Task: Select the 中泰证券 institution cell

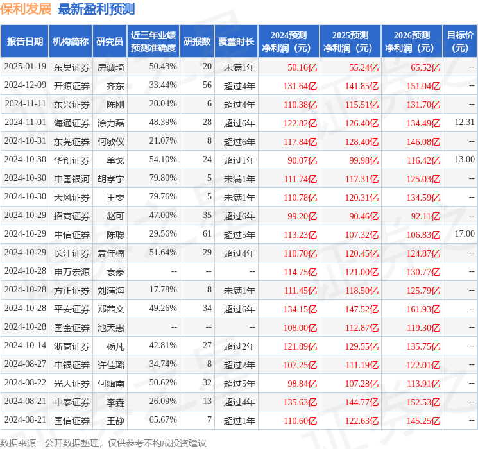Action: pyautogui.click(x=72, y=402)
